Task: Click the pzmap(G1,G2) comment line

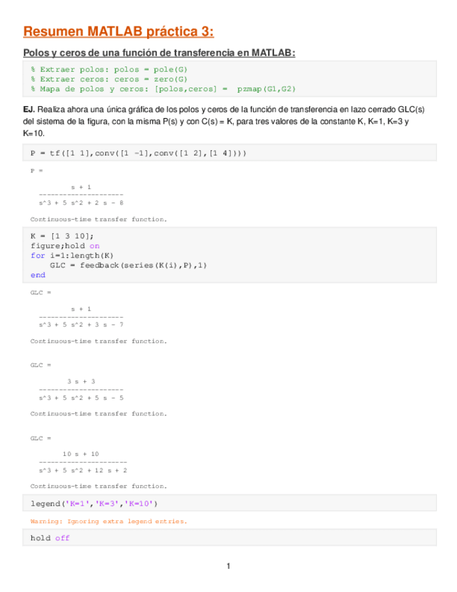Action: pyautogui.click(x=163, y=89)
